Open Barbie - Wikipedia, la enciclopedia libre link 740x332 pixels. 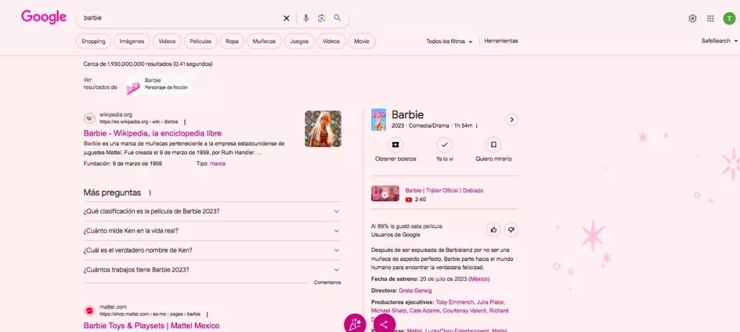pyautogui.click(x=152, y=133)
